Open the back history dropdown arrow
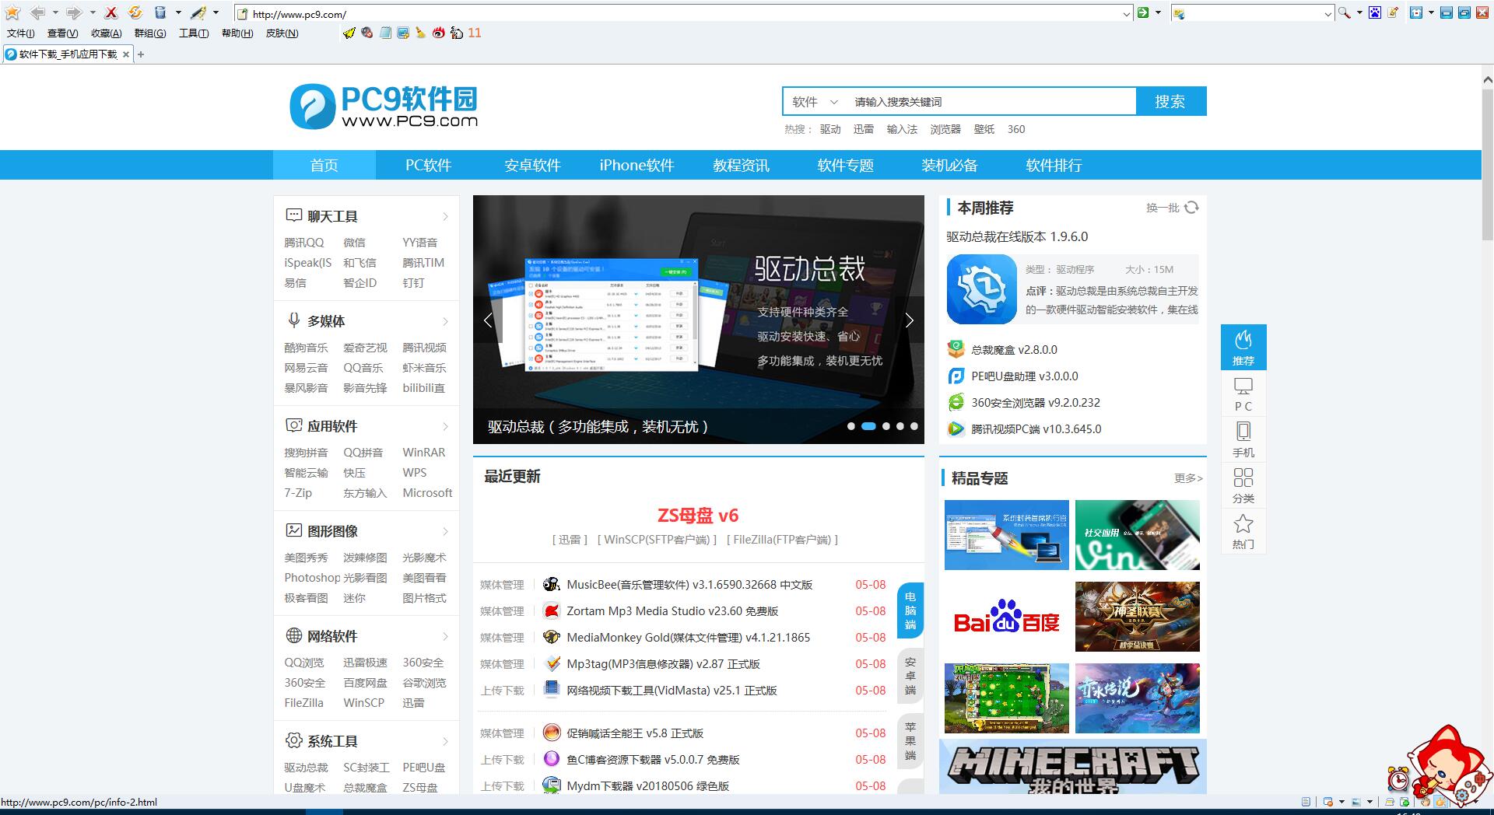 tap(55, 12)
